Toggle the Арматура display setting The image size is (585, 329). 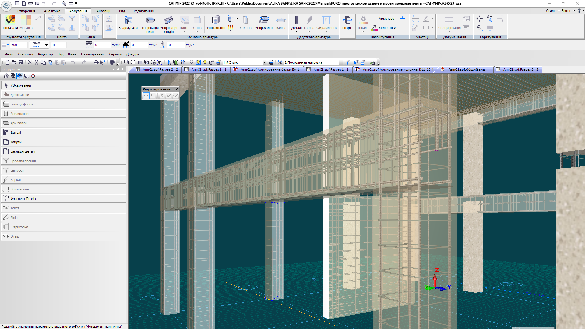pyautogui.click(x=383, y=19)
